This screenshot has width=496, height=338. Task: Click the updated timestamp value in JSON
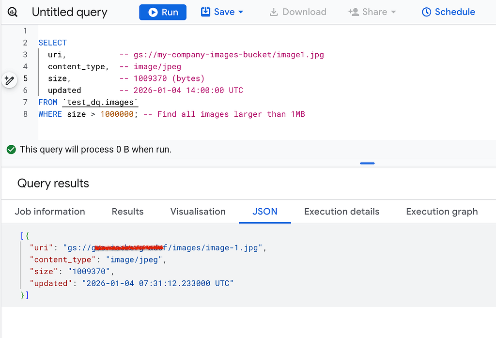coord(158,283)
